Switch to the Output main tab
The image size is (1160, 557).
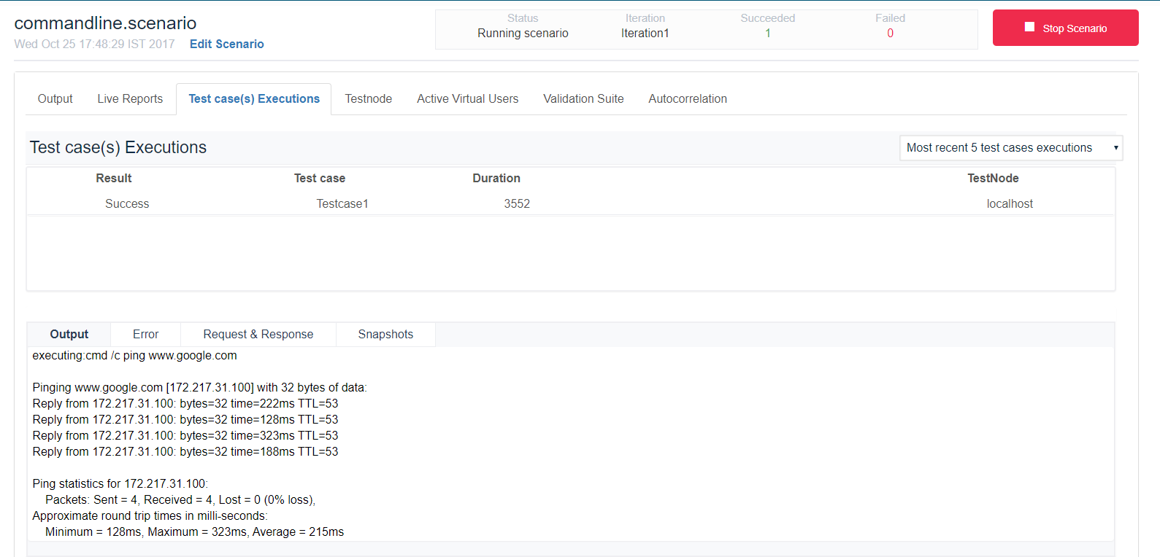pos(55,98)
